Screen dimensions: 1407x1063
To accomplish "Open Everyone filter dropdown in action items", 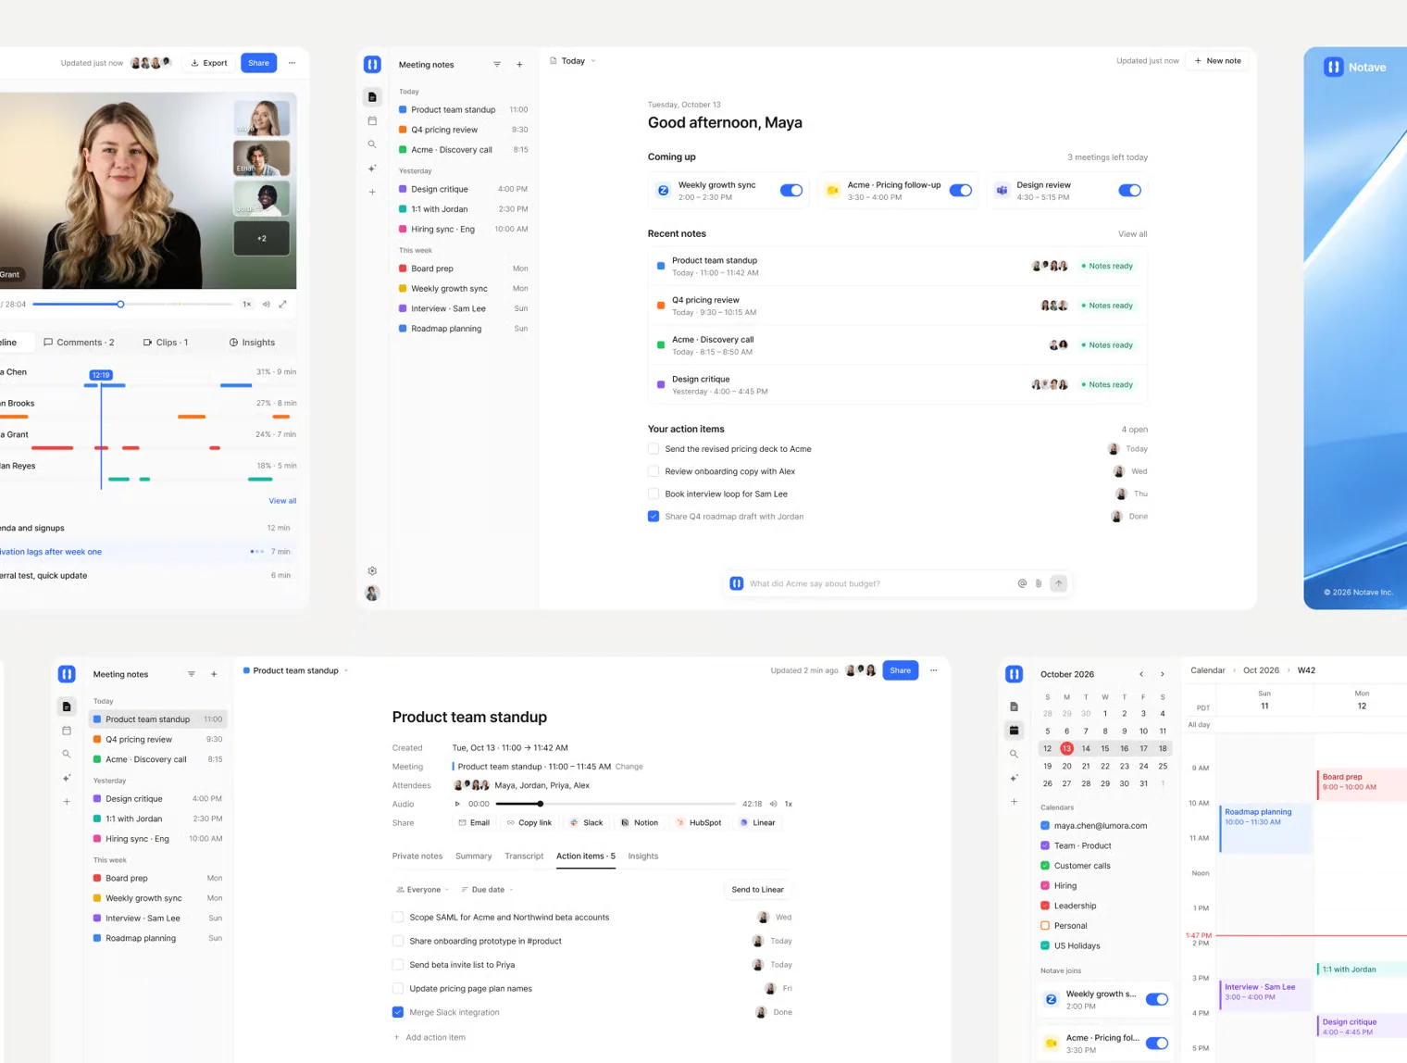I will click(422, 890).
